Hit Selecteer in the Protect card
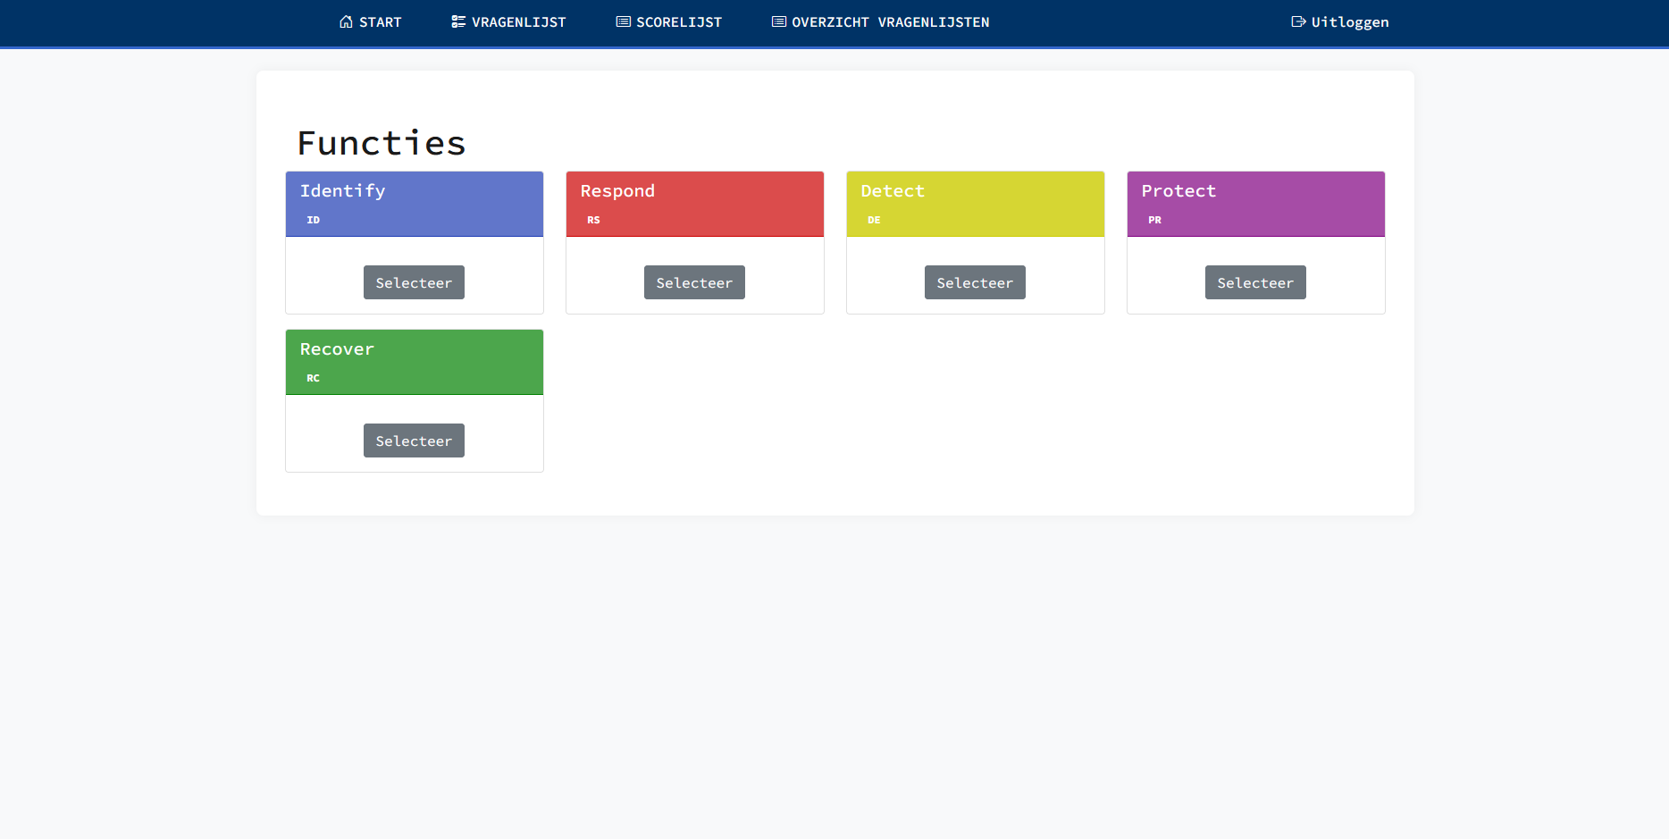The height and width of the screenshot is (839, 1669). coord(1255,282)
